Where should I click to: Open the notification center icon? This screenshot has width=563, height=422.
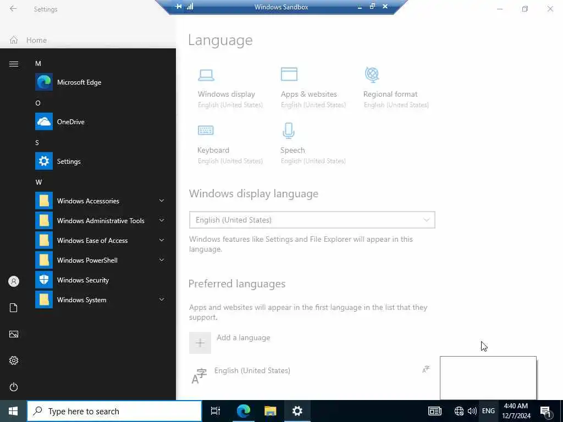pos(546,412)
